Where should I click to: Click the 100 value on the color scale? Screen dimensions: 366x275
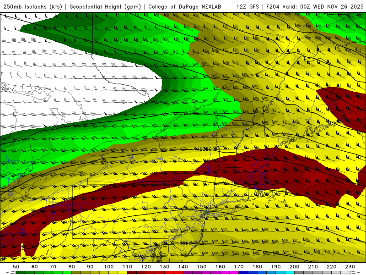[x=109, y=267]
